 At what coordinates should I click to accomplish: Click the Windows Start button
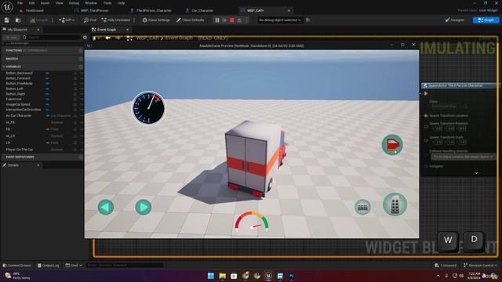[211, 276]
